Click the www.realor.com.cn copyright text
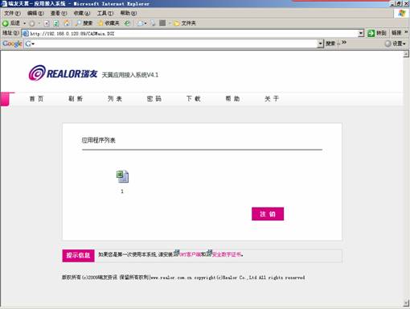Viewport: 410px width, 309px height. pos(171,278)
